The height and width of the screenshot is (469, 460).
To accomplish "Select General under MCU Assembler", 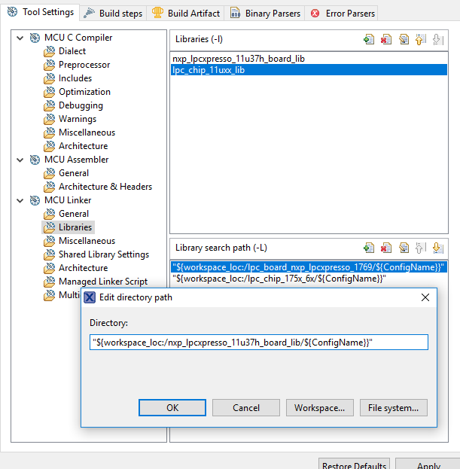I will [x=74, y=173].
